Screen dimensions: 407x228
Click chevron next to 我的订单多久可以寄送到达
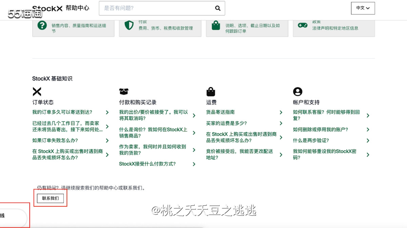pyautogui.click(x=107, y=112)
